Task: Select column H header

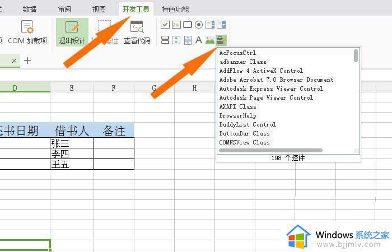Action: (194, 88)
